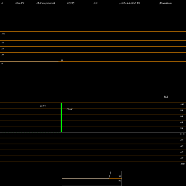Viewport: 186px width, 186px height.
Task: Click the 70 level label on RSI axis
Action: point(3,43)
